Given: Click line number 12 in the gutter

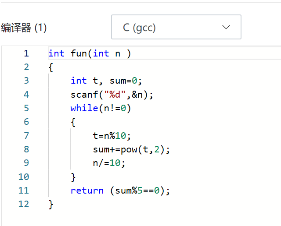Looking at the screenshot, I should [23, 204].
